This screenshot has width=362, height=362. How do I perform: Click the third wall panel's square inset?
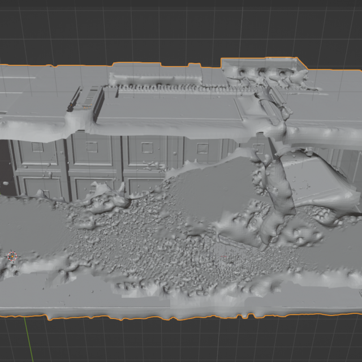tap(146, 148)
